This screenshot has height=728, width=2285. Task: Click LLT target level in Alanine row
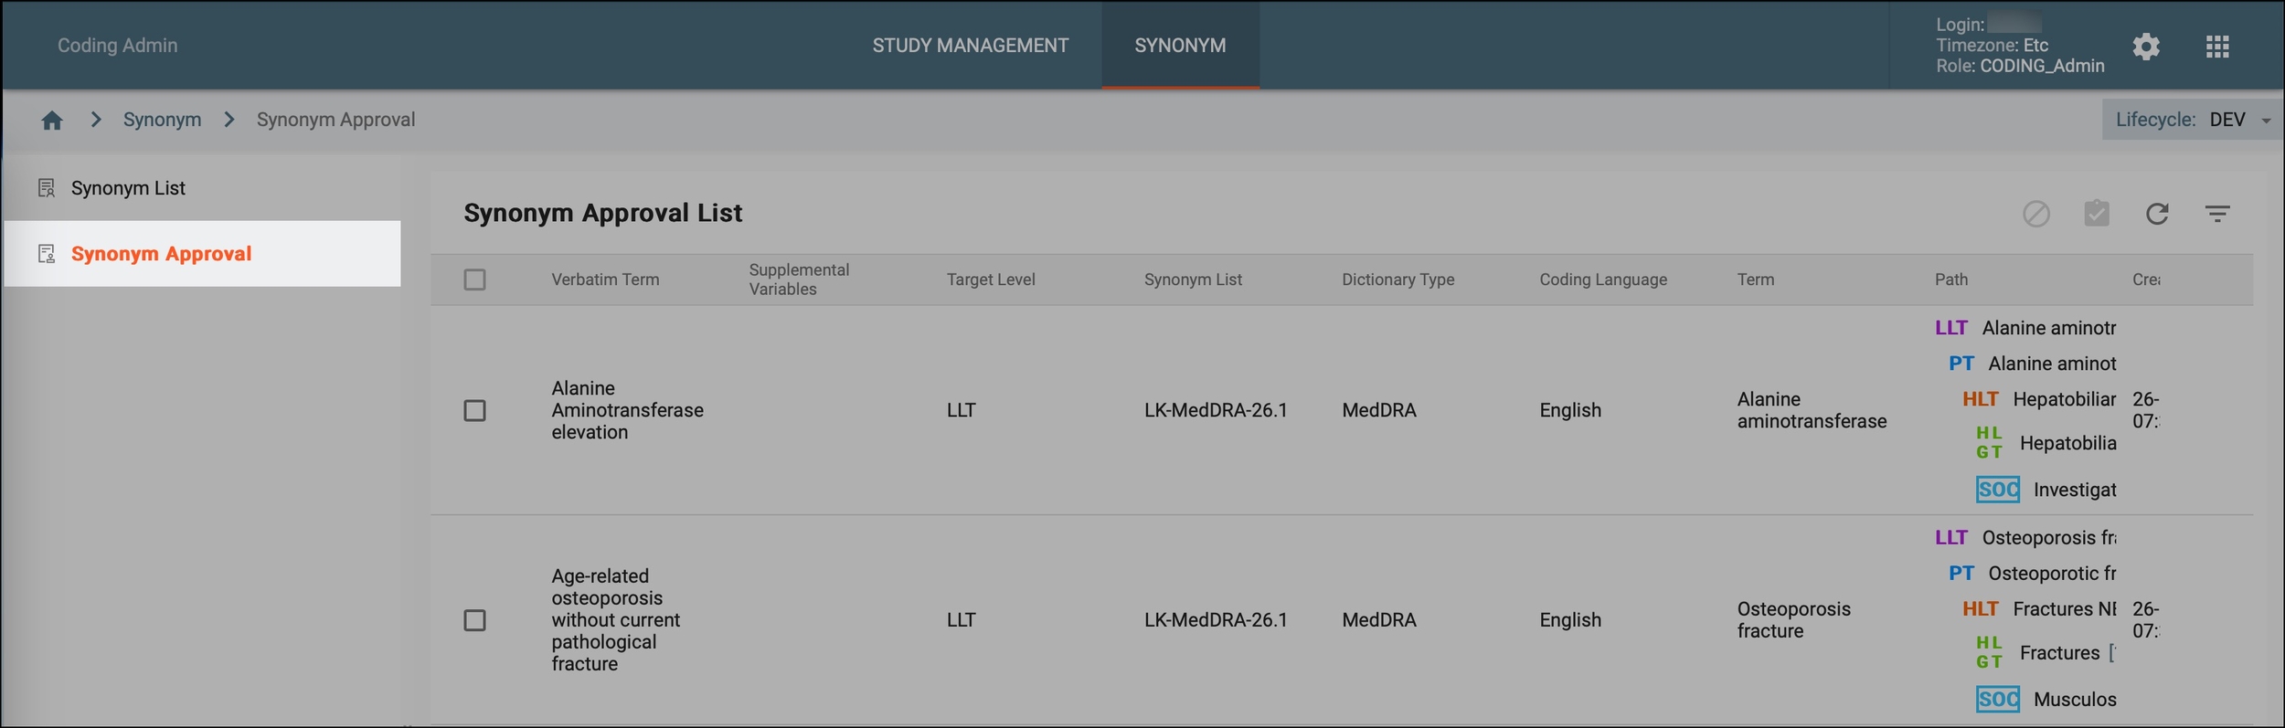click(x=961, y=411)
